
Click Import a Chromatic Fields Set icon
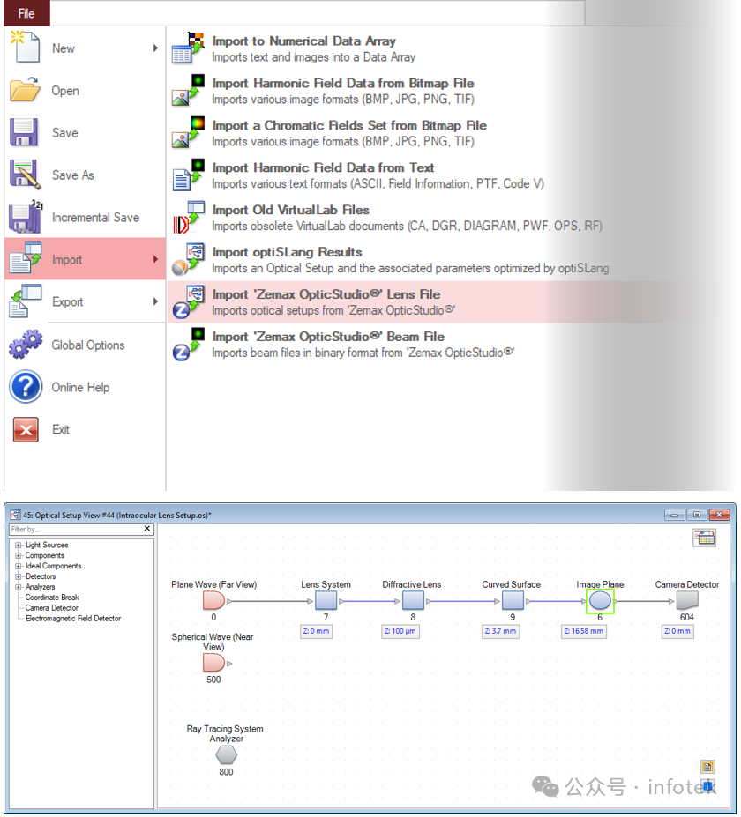pyautogui.click(x=188, y=132)
